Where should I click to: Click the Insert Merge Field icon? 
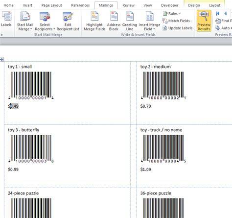(149, 16)
